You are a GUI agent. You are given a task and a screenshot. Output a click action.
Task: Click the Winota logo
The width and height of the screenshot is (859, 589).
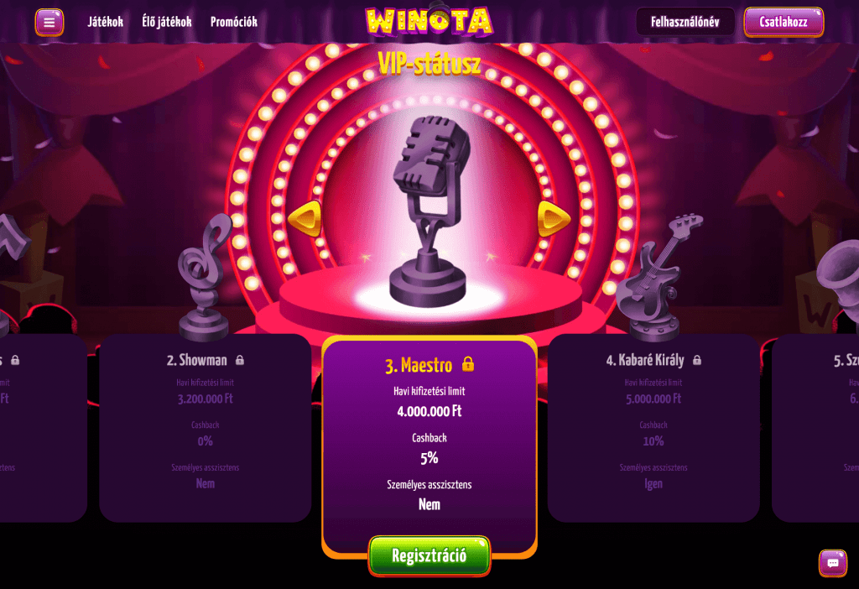(x=429, y=21)
